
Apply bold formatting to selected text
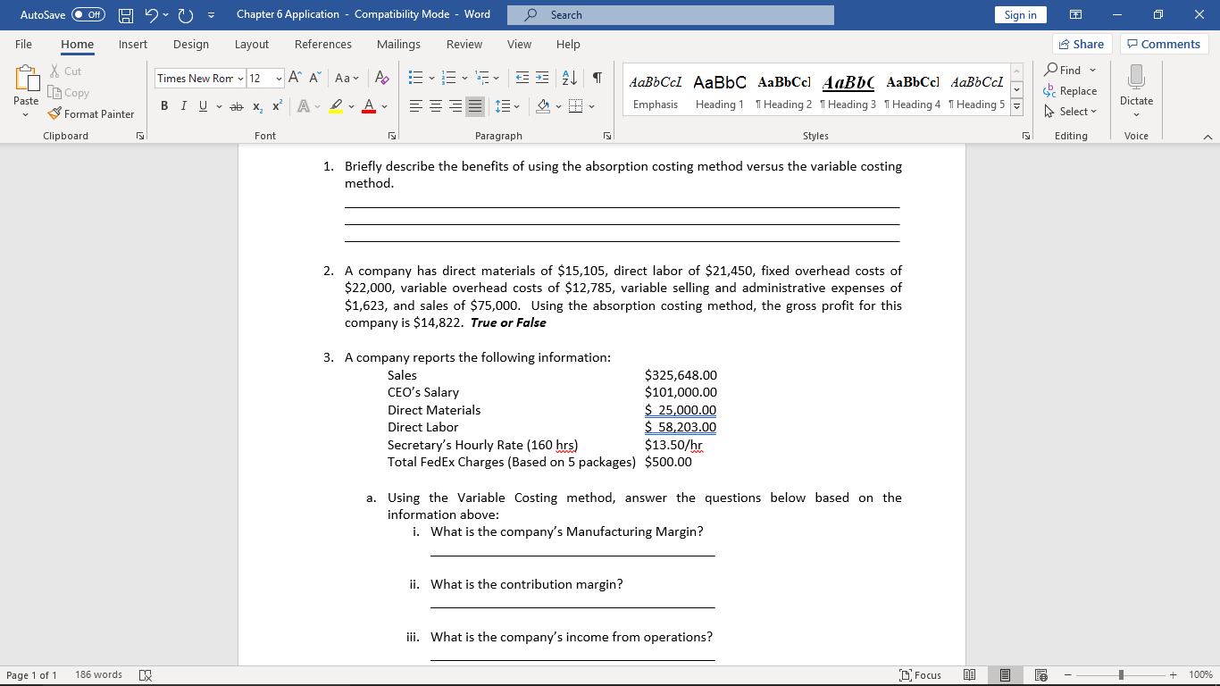pos(163,105)
